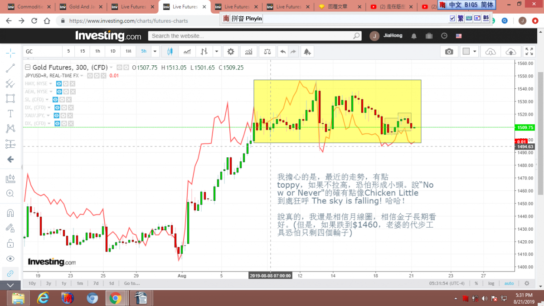Select the Text annotation tool
This screenshot has width=544, height=306.
tap(10, 113)
